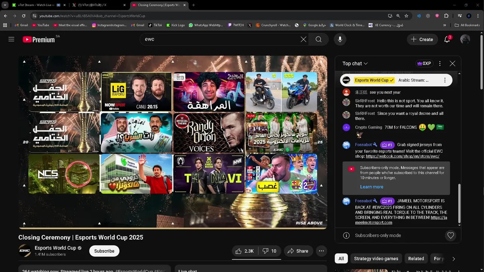Open the Crunchyroll bookmark
Image resolution: width=484 pixels, height=272 pixels.
273,25
